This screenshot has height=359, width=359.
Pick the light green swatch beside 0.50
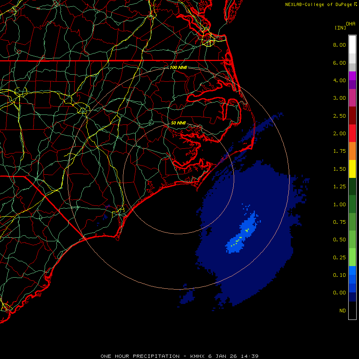pos(352,239)
